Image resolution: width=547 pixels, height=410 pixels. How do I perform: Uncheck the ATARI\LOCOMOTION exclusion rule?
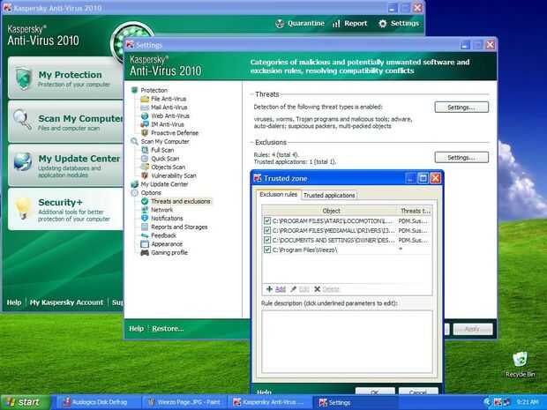pyautogui.click(x=267, y=220)
